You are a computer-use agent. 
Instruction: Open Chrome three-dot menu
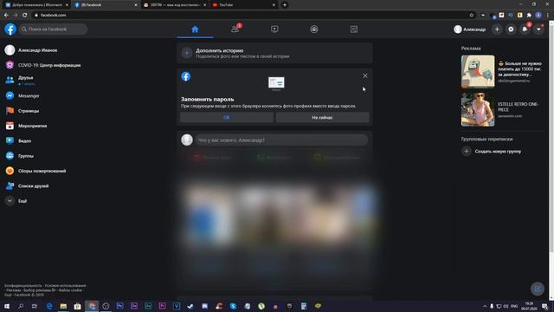tap(548, 15)
